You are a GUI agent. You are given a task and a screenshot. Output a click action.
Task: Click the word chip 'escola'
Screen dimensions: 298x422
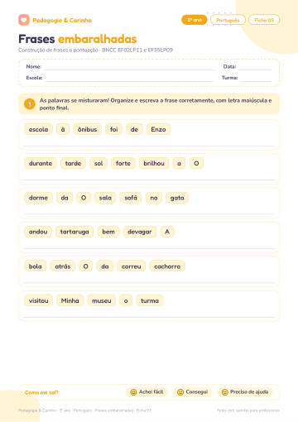pyautogui.click(x=38, y=129)
